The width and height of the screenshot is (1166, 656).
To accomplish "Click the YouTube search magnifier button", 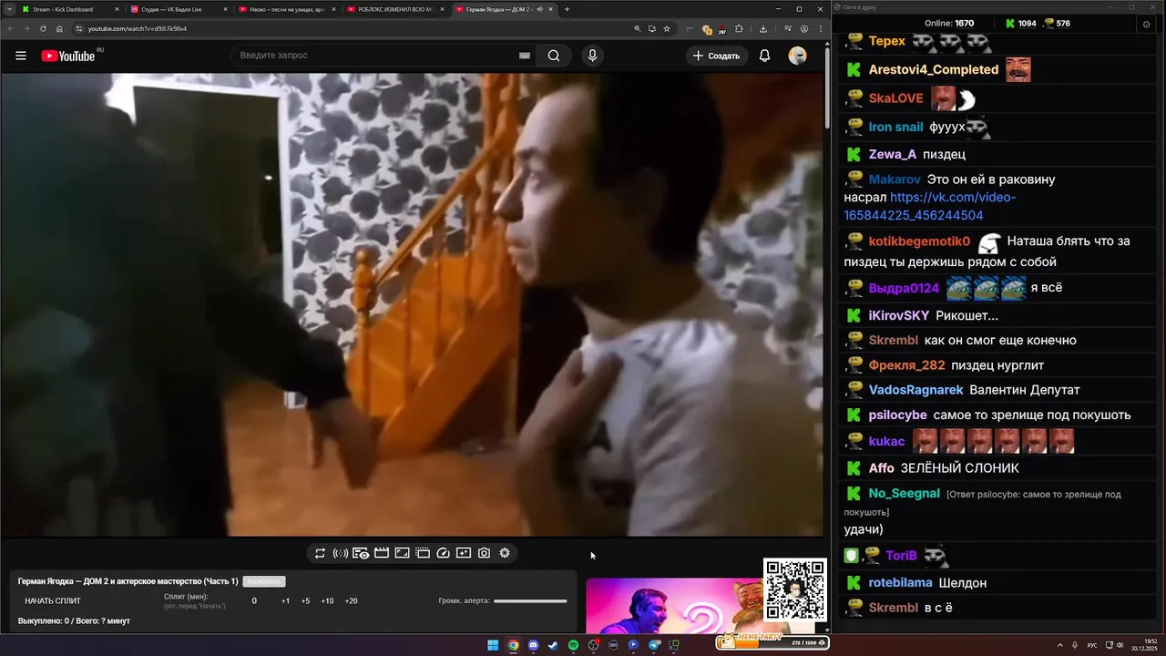I will click(554, 56).
